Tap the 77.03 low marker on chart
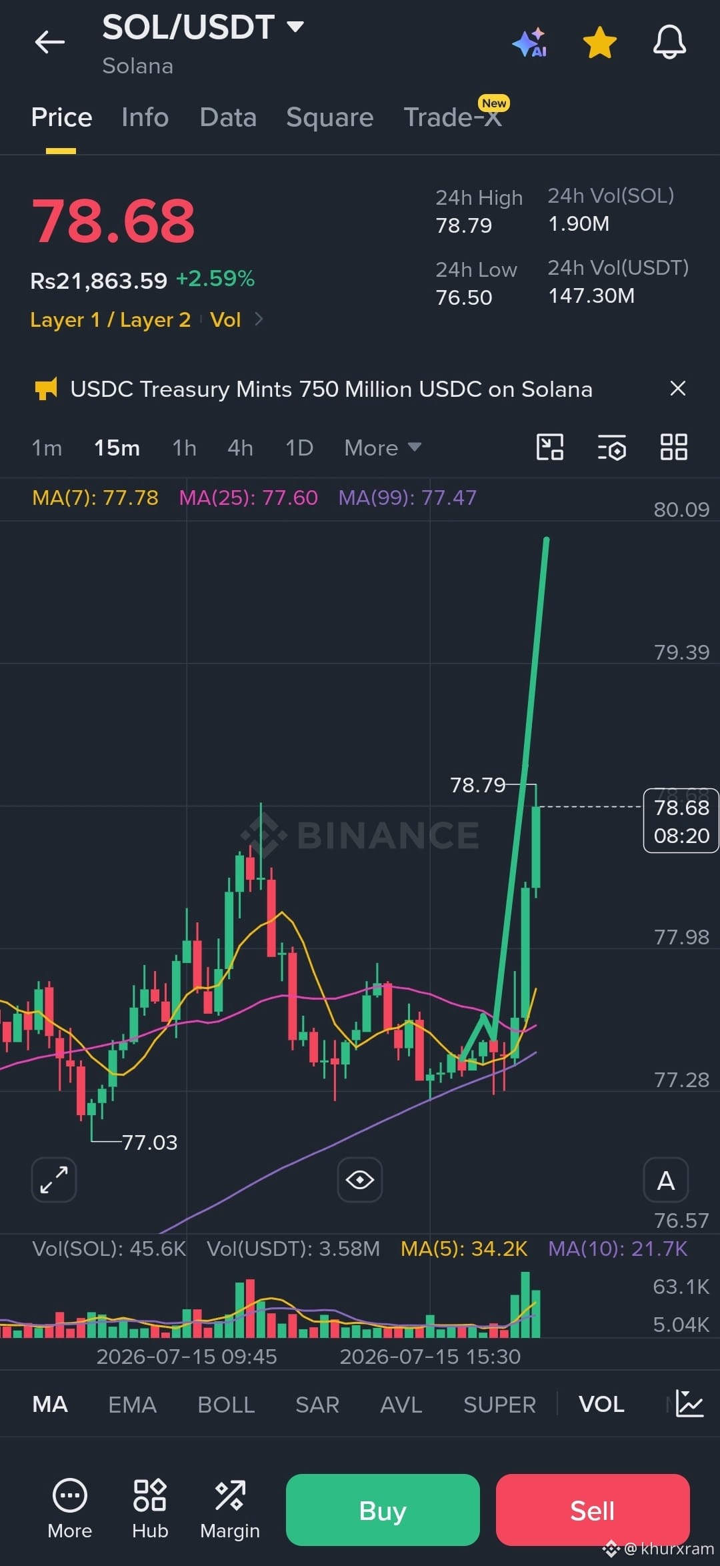 [149, 1142]
